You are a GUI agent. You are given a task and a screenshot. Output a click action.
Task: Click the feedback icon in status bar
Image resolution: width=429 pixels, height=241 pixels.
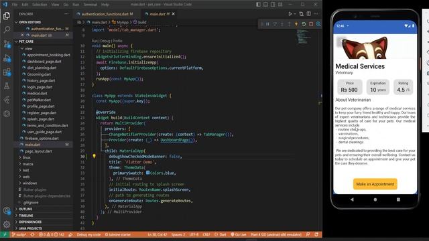click(x=308, y=234)
